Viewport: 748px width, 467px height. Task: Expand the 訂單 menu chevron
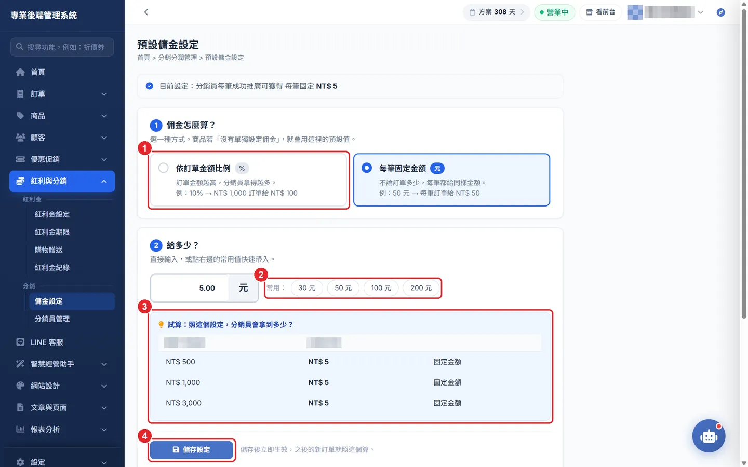point(104,94)
